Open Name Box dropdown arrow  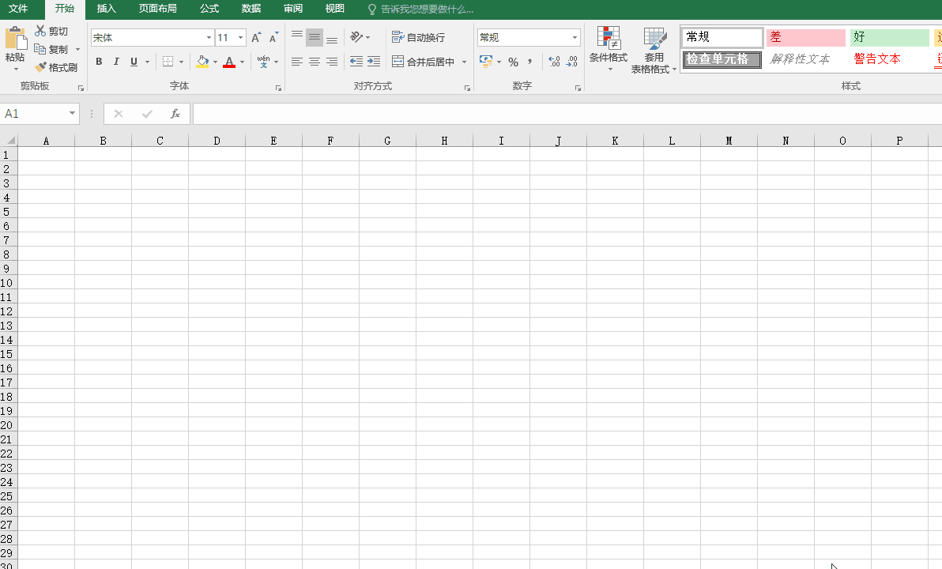click(x=72, y=113)
